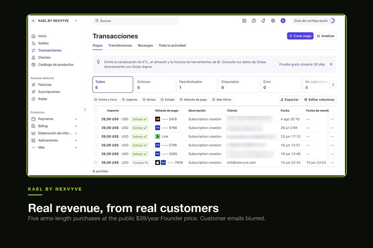Switch to the Recargas tab

tap(145, 45)
